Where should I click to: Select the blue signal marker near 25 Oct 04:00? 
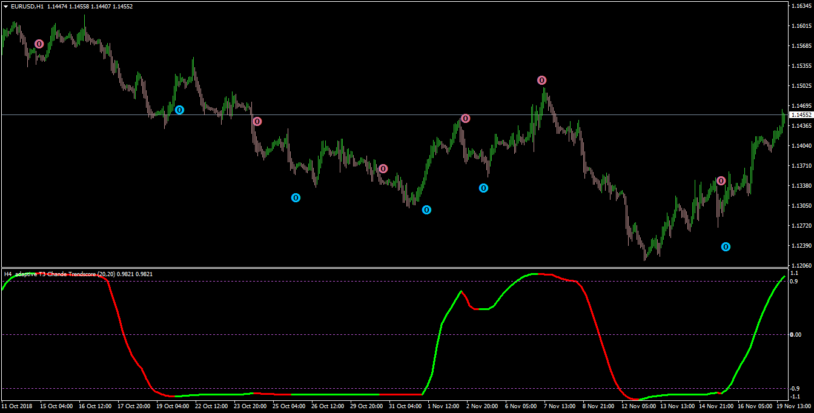(296, 197)
